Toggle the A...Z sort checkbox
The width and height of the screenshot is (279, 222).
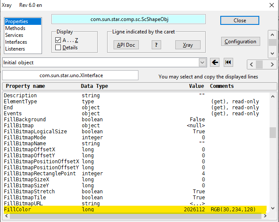coord(58,40)
